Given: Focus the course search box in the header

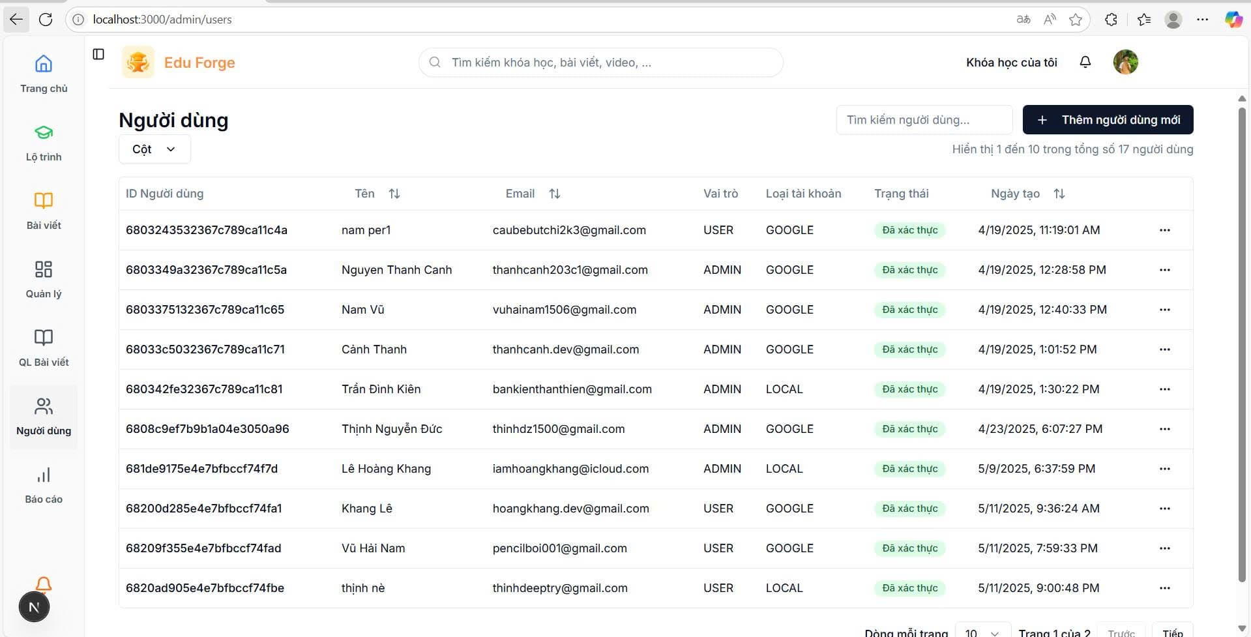Looking at the screenshot, I should point(600,63).
